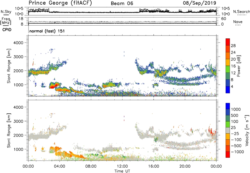The height and width of the screenshot is (173, 250).
Task: Select the "normal (fast) 151" CPID text
Action: coord(47,31)
